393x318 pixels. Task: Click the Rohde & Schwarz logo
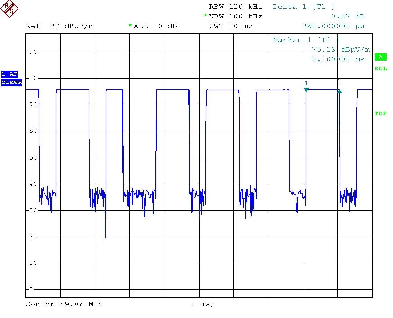tap(9, 9)
